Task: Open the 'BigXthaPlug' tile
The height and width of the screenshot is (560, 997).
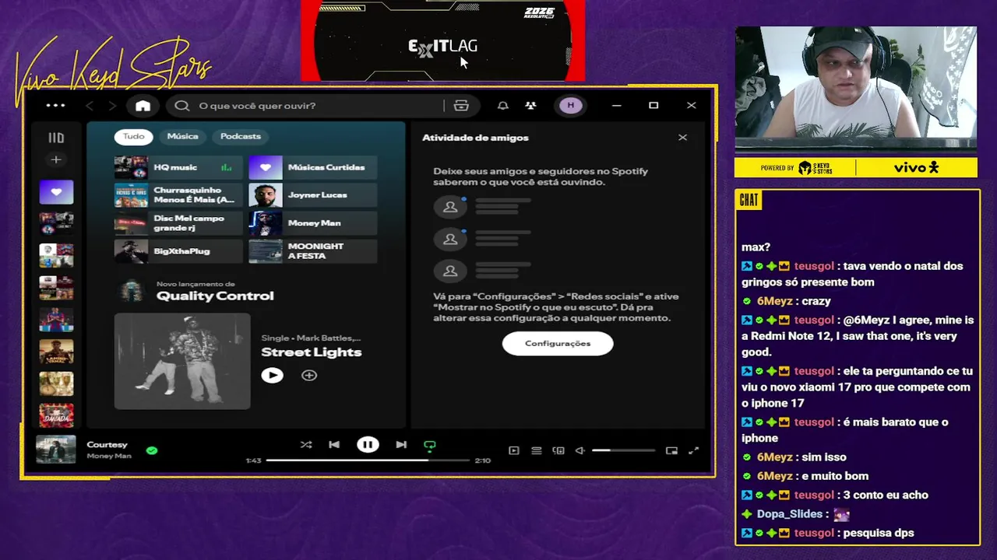Action: (x=178, y=251)
